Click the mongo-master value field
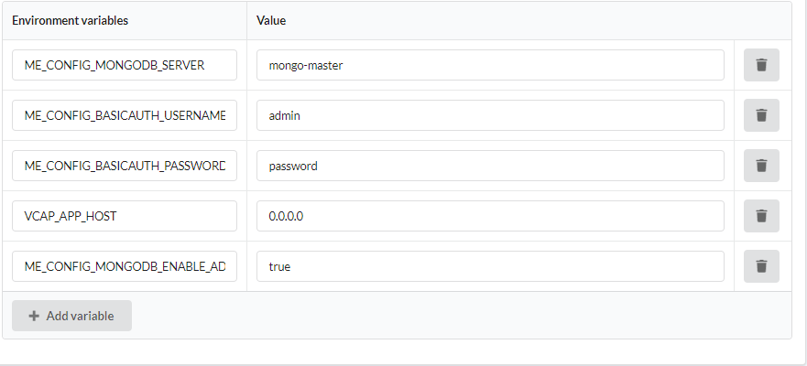 pyautogui.click(x=490, y=65)
